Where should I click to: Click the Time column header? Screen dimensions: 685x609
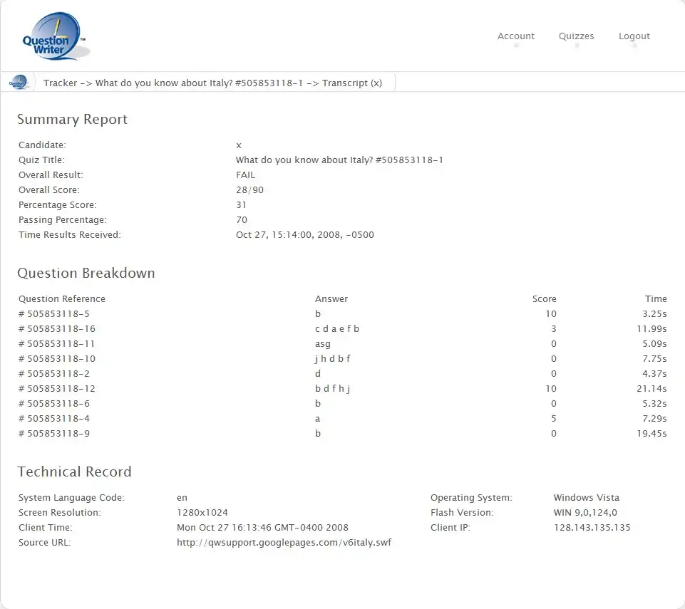(x=655, y=299)
